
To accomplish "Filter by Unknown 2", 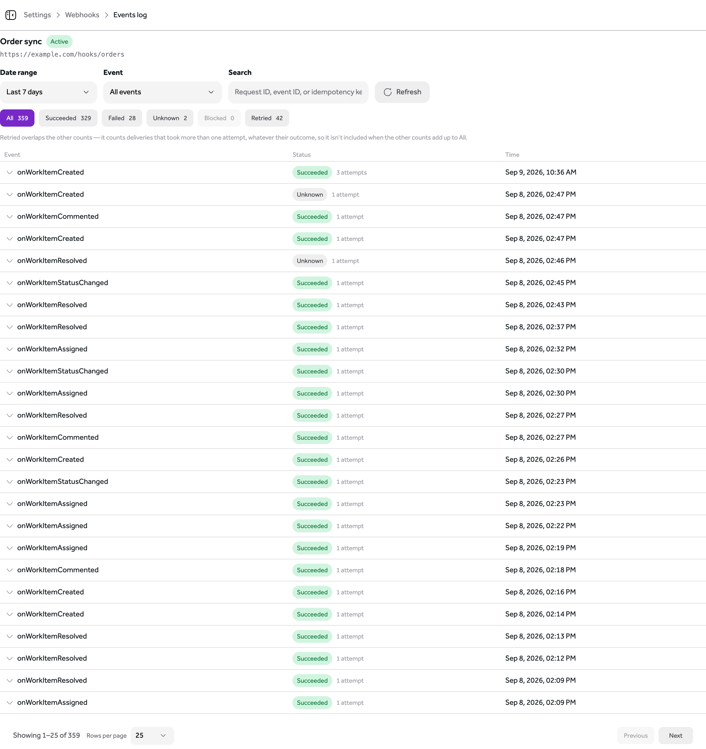I will 170,118.
